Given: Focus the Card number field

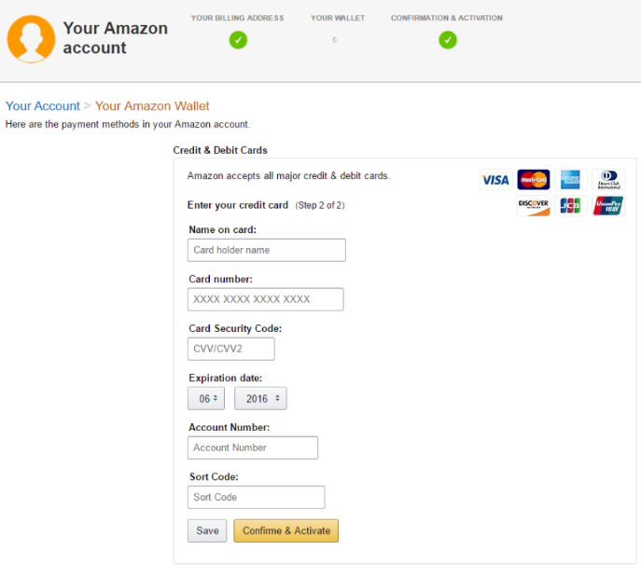Looking at the screenshot, I should point(266,299).
